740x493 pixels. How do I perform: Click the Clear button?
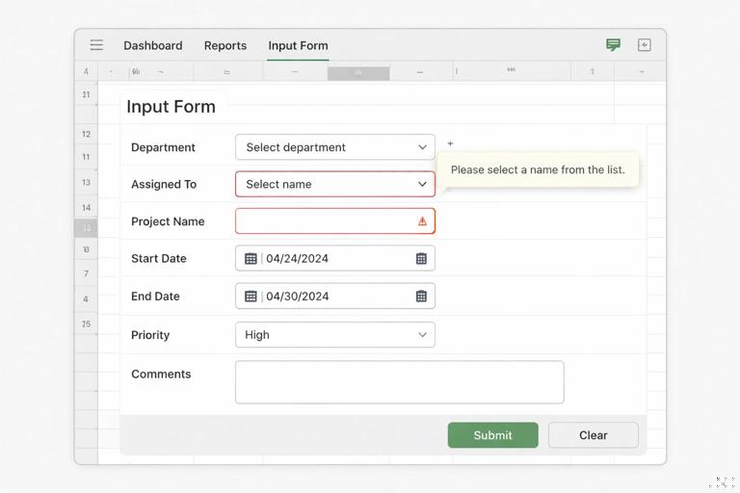[x=594, y=435]
